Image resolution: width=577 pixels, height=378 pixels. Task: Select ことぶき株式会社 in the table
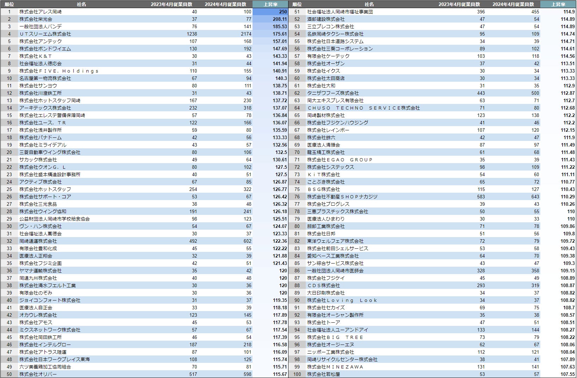[326, 182]
